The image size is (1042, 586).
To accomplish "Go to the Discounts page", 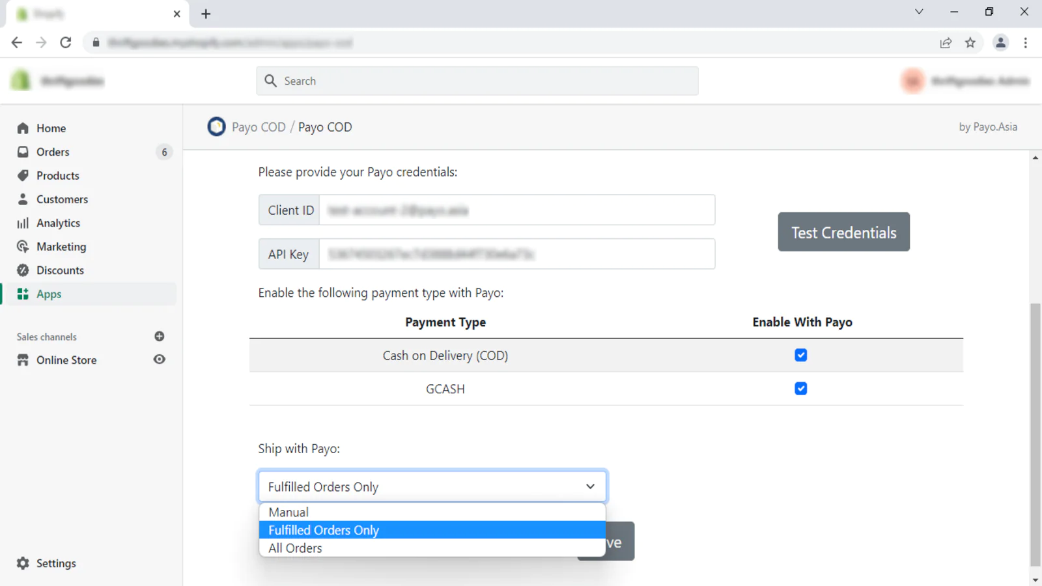I will tap(60, 270).
